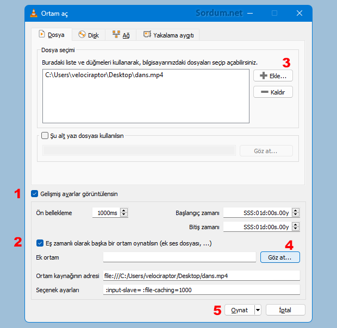Viewport: 337px width, 328px height.
Task: Select the dans.mp4 entry in the file list
Action: [104, 75]
